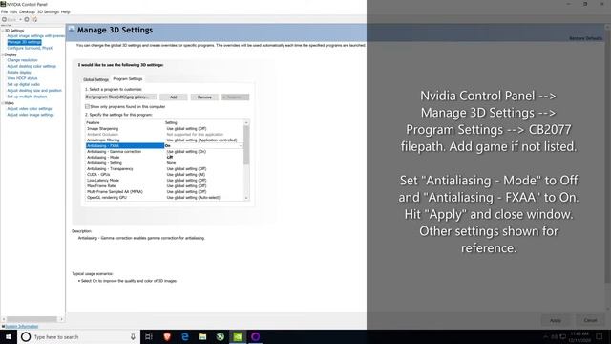Click the Apply button
Image resolution: width=611 pixels, height=344 pixels.
(556, 320)
